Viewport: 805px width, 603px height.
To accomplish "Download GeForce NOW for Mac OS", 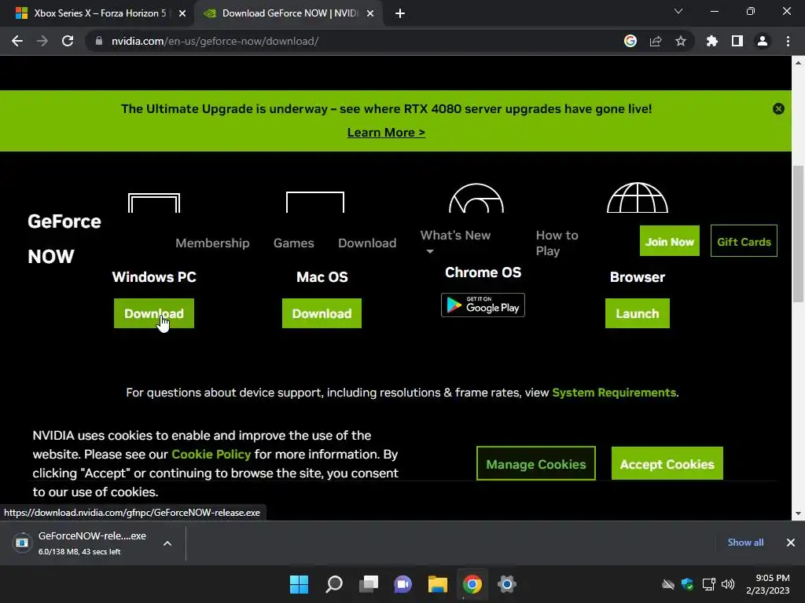I will [x=322, y=313].
